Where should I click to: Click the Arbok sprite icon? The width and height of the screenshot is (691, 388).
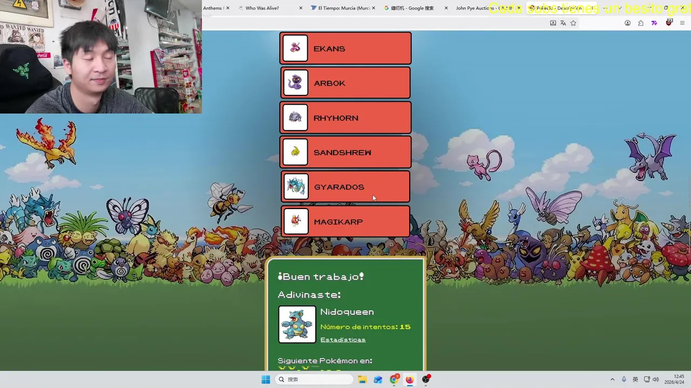(295, 83)
